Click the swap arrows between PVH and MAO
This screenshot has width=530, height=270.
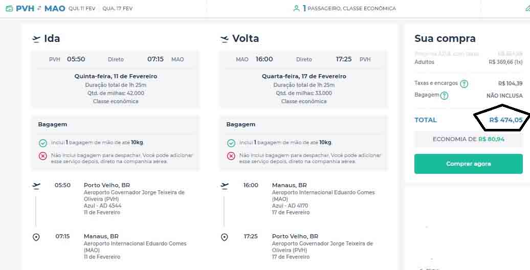click(39, 9)
